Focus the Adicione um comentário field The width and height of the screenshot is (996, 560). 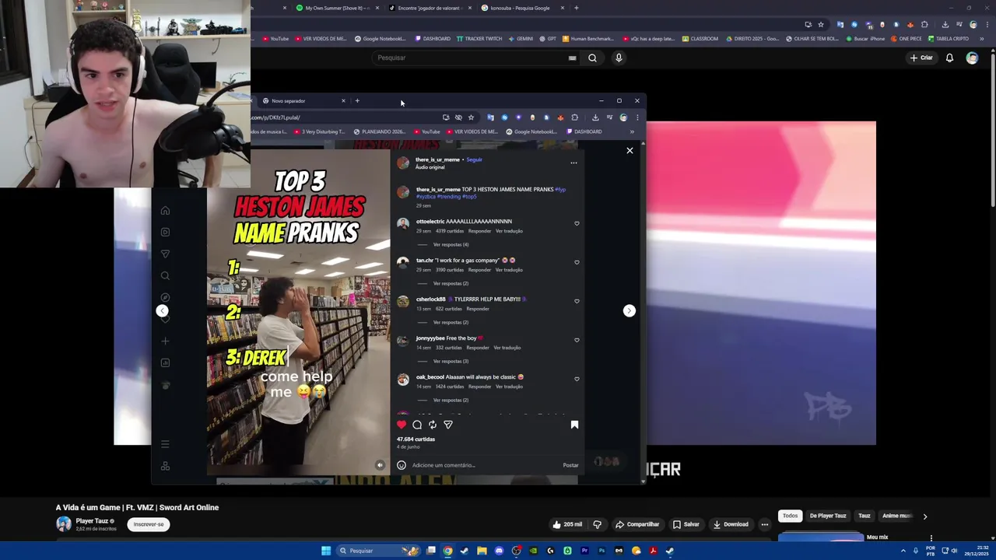[x=482, y=465]
